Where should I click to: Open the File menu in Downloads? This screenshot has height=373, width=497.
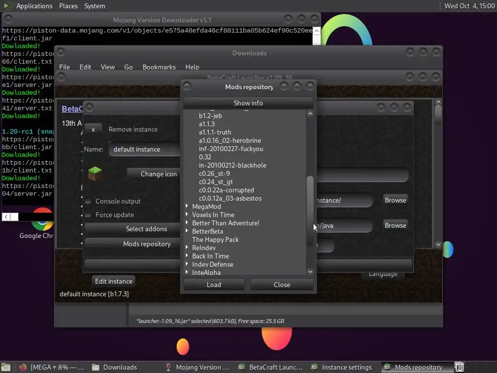pos(65,67)
